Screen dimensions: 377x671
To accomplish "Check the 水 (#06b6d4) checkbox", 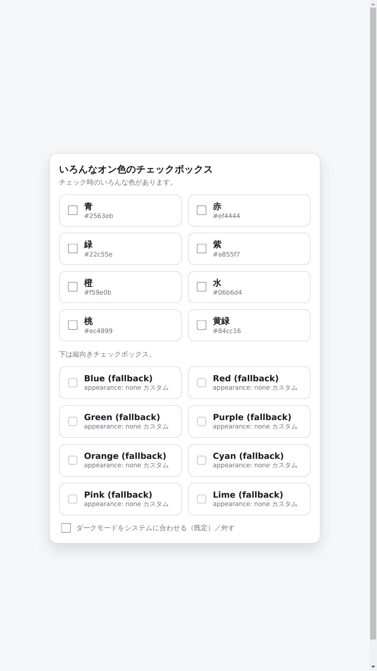I will point(201,287).
